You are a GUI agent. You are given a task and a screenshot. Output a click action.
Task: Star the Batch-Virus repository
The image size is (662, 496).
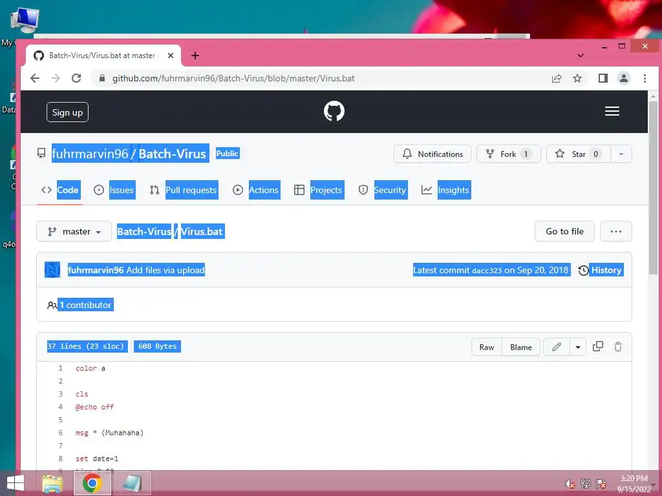579,154
